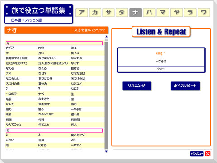Choose 長電話する［俗語］ in the list
This screenshot has height=163, width=217.
17,58
